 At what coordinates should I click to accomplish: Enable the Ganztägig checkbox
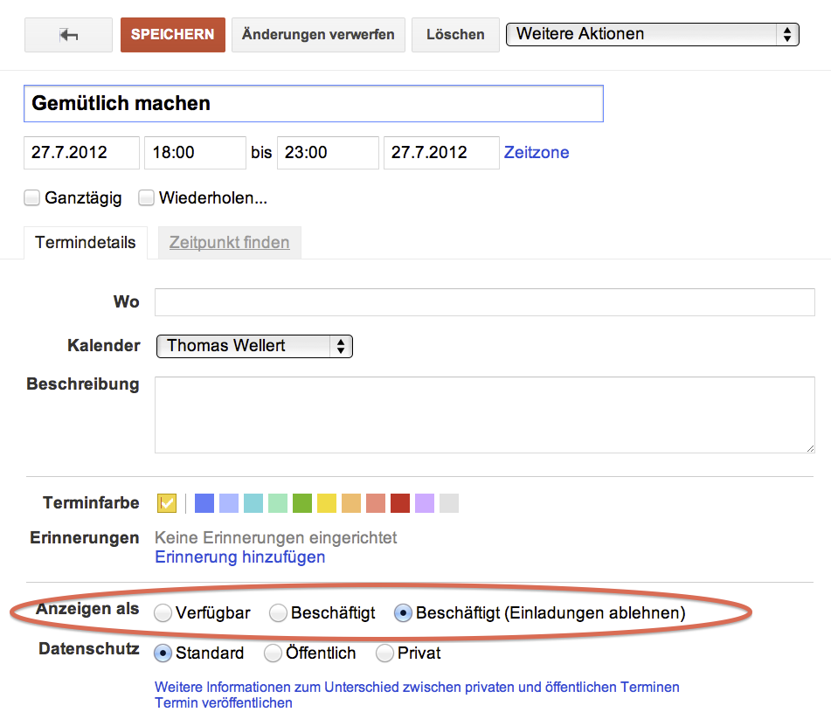[x=31, y=197]
